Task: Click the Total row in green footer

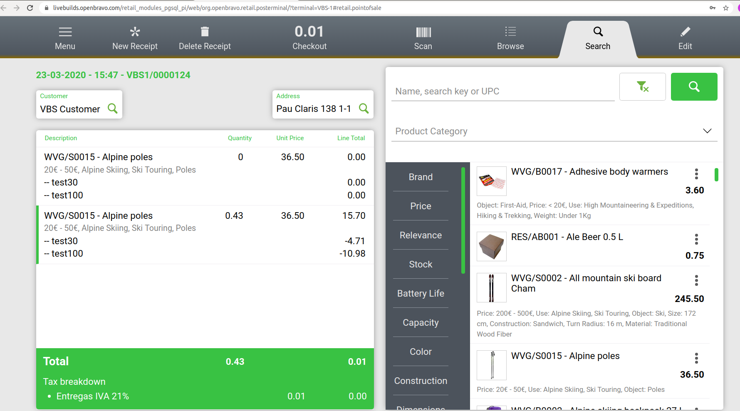Action: click(205, 361)
